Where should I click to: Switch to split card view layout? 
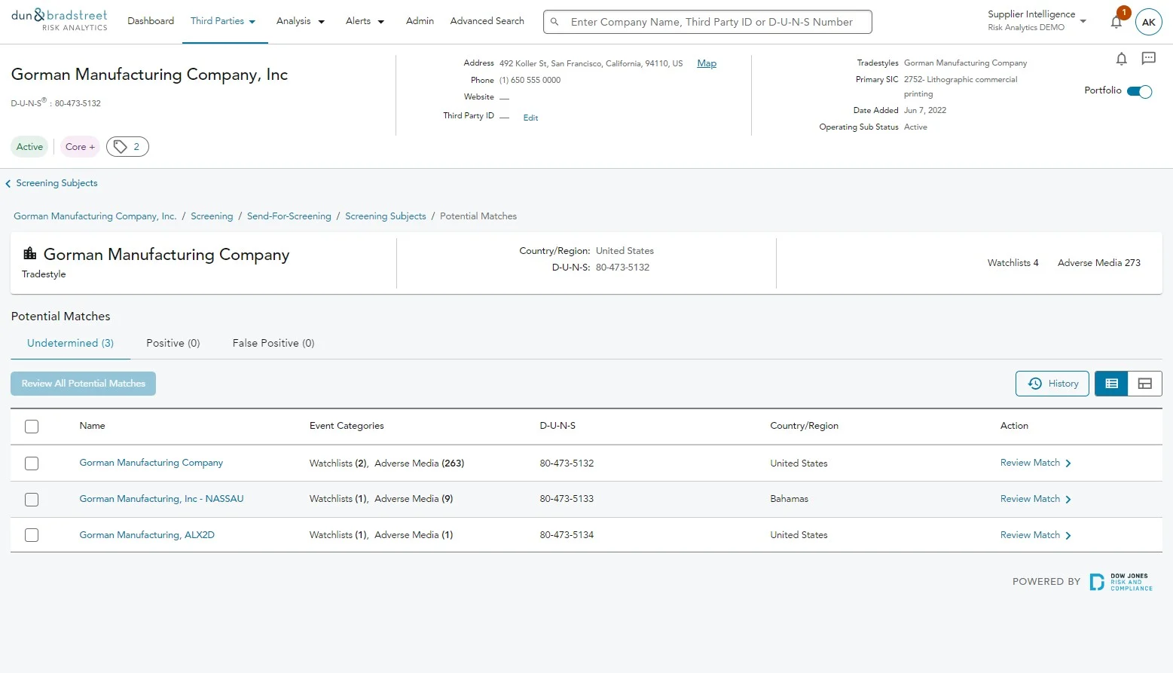point(1145,384)
